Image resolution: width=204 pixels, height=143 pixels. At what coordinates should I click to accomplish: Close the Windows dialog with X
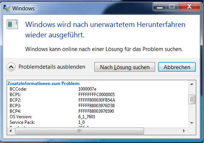pyautogui.click(x=189, y=7)
